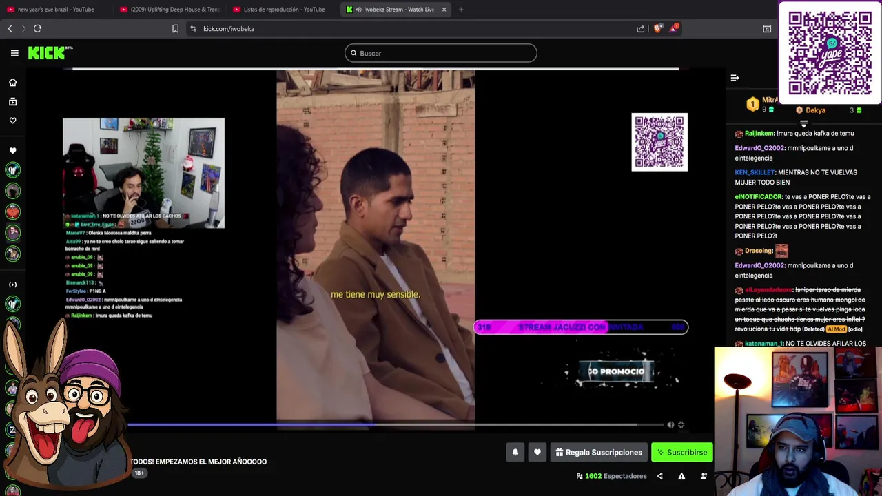The image size is (882, 496).
Task: Reload the page with refresh icon
Action: pos(38,28)
